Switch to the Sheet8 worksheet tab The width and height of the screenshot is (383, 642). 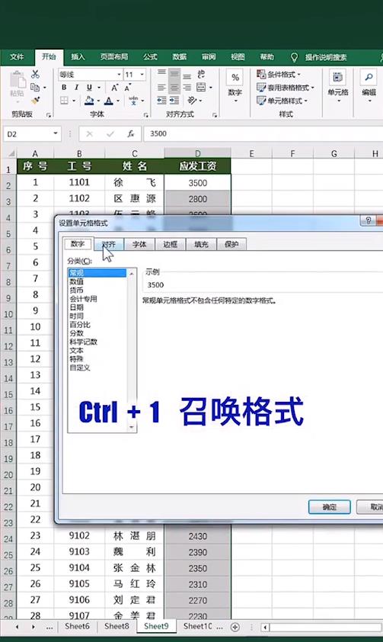(116, 627)
